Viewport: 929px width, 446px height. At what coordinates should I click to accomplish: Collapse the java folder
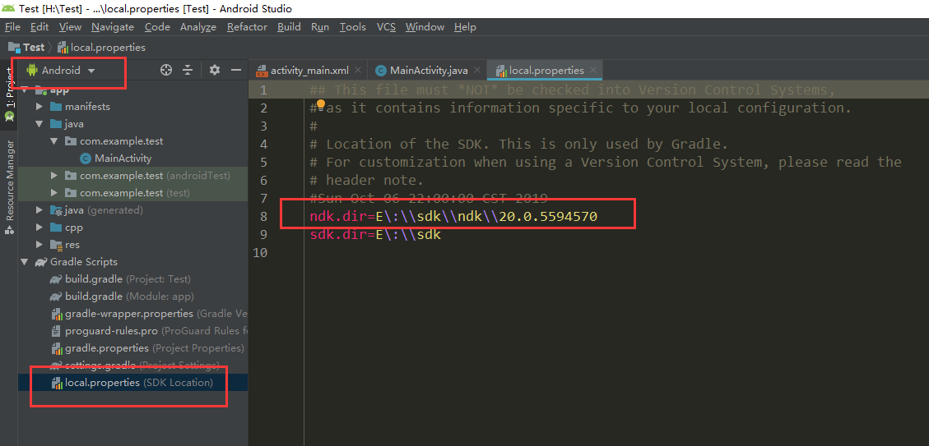tap(39, 124)
